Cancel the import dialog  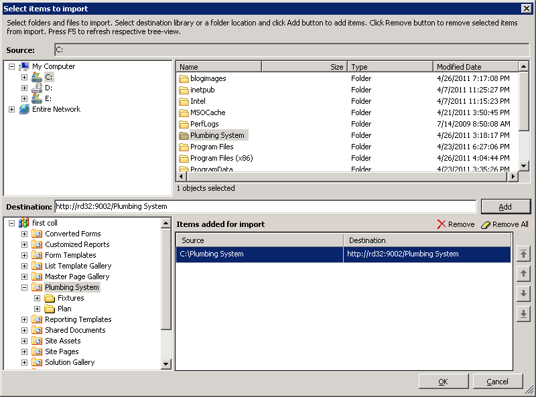497,382
